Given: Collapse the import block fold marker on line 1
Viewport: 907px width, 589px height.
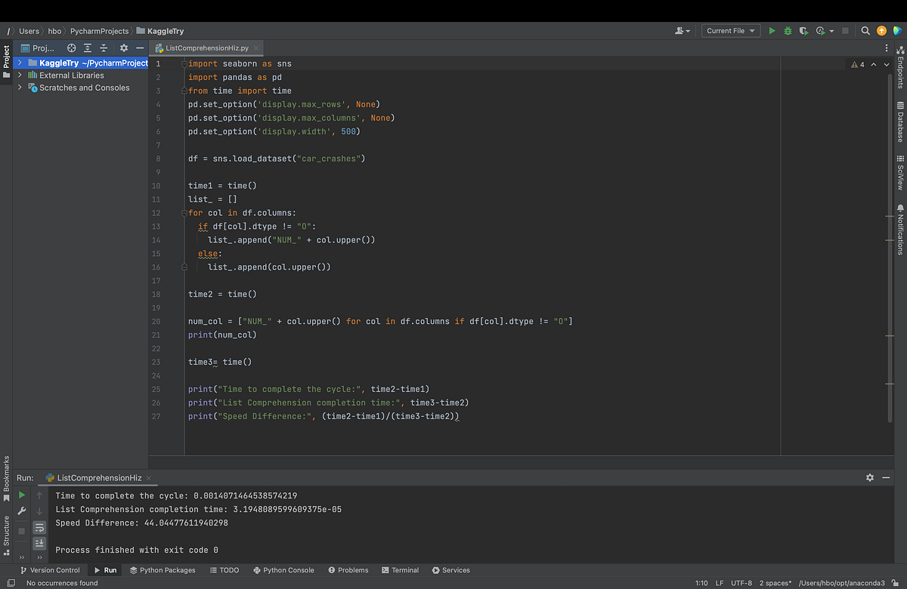Looking at the screenshot, I should (x=184, y=64).
